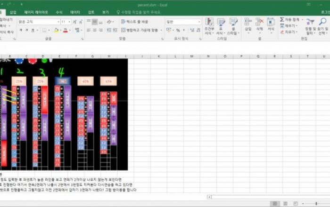Viewport: 330px width, 207px height.
Task: Open font name combo box
Action: [39, 22]
